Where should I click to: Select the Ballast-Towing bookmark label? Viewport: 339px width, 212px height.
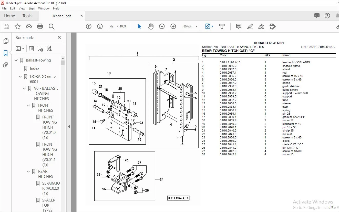pyautogui.click(x=38, y=60)
